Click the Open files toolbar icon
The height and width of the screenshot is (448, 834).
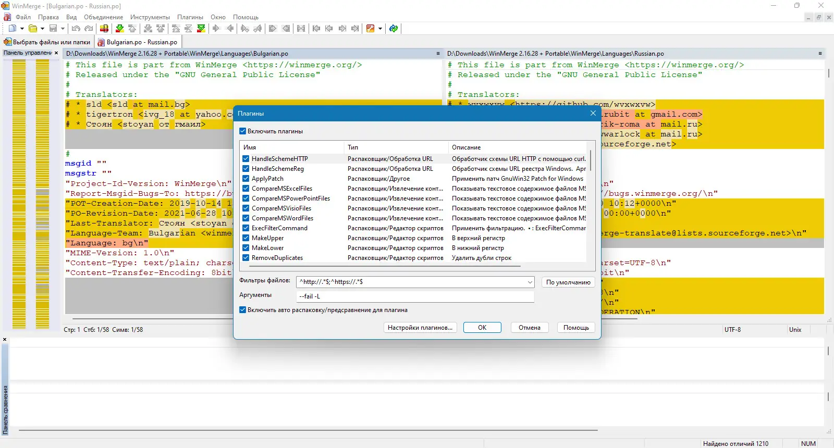click(33, 29)
